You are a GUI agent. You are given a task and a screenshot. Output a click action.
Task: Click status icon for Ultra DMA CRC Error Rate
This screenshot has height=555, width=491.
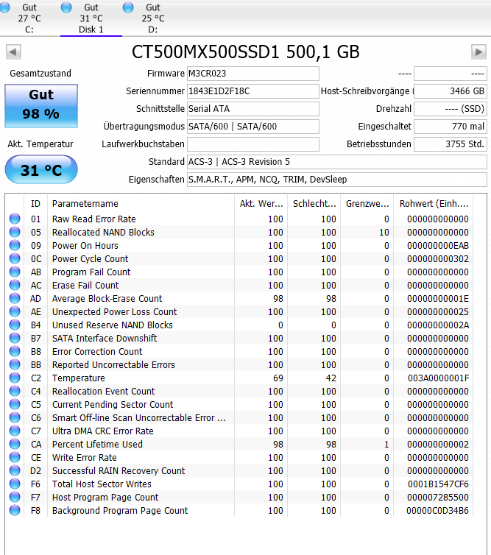point(15,431)
